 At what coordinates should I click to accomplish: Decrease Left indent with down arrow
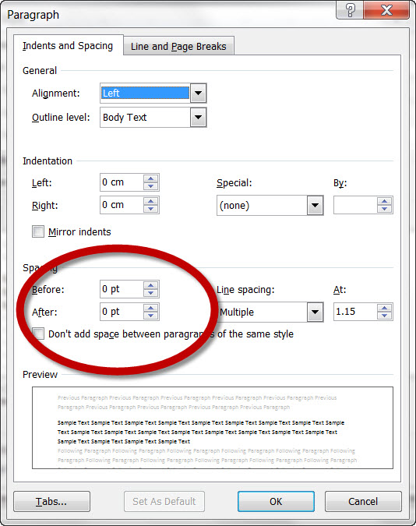tap(150, 186)
